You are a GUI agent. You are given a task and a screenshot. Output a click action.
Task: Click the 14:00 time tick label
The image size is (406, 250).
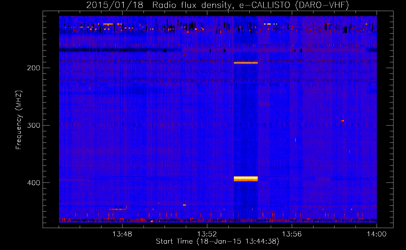(377, 234)
